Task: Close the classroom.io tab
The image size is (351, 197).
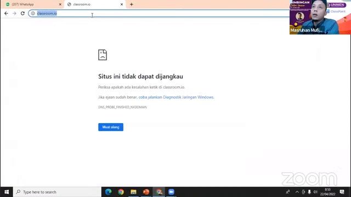Action: tap(122, 4)
